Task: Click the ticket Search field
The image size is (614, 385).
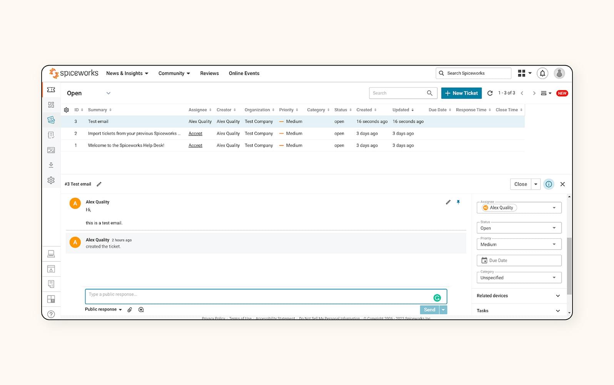Action: (403, 93)
